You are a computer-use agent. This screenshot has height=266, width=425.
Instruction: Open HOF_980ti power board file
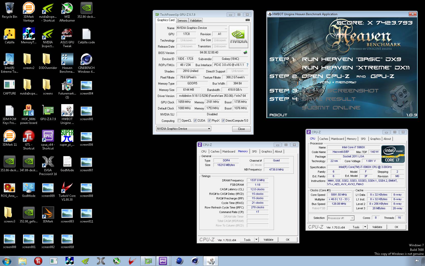tap(29, 114)
